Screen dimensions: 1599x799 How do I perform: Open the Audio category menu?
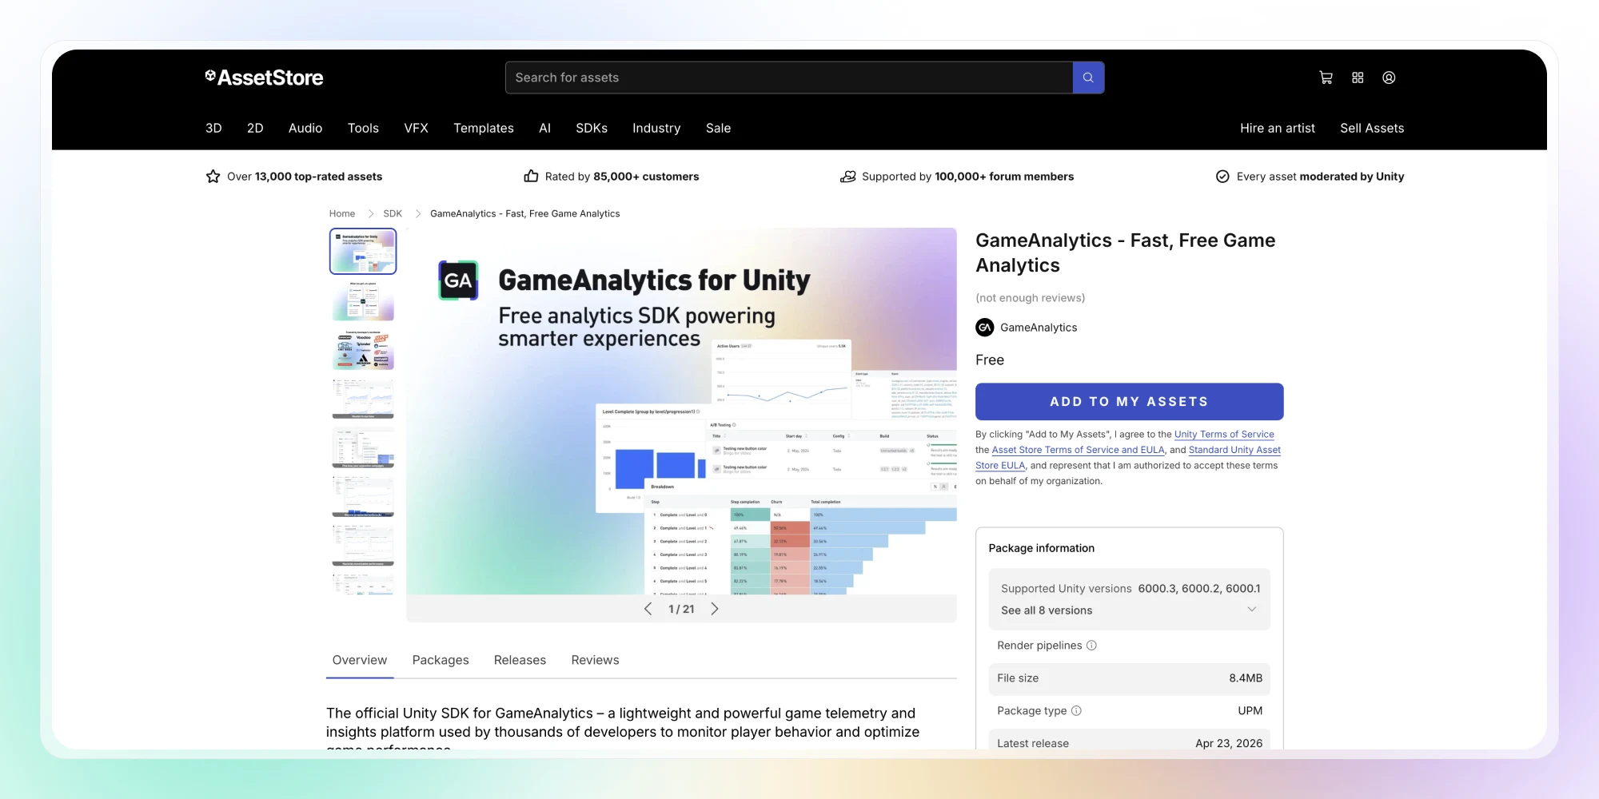305,128
